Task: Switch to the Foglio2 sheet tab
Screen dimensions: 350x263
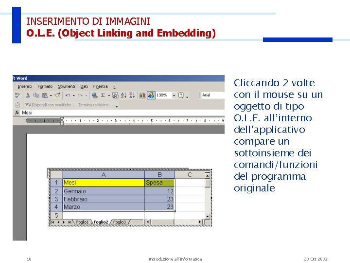Action: click(x=101, y=222)
